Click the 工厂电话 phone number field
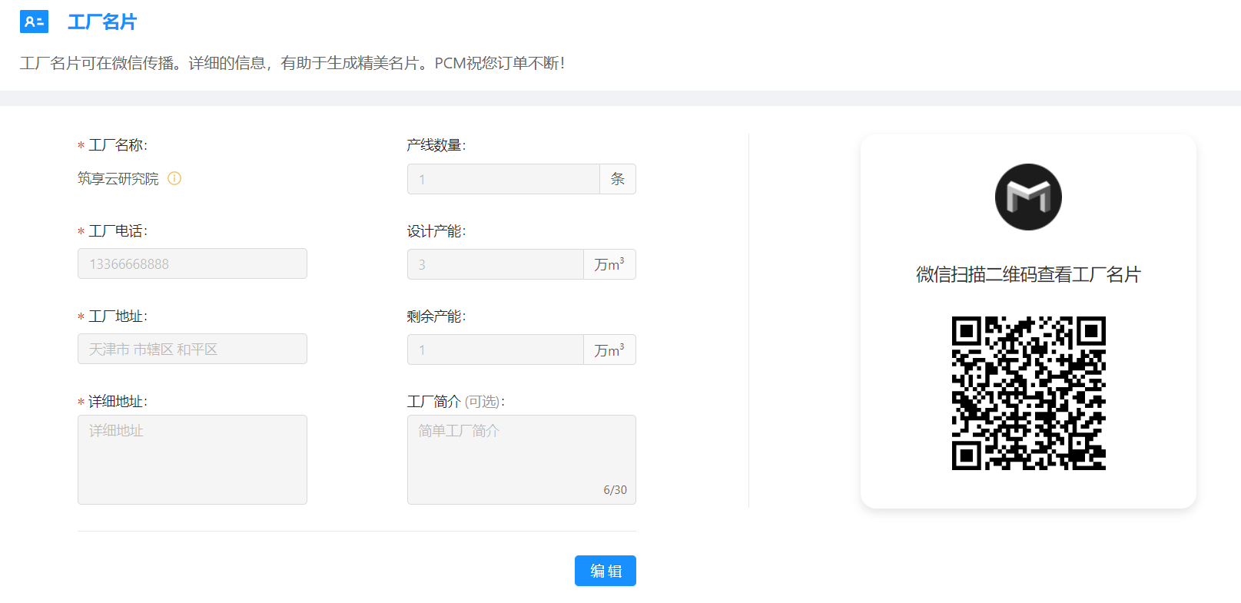Screen dimensions: 1241x603 (192, 263)
